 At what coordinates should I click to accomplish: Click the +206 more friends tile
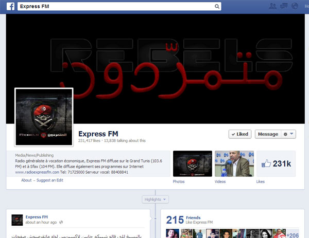pyautogui.click(x=293, y=234)
